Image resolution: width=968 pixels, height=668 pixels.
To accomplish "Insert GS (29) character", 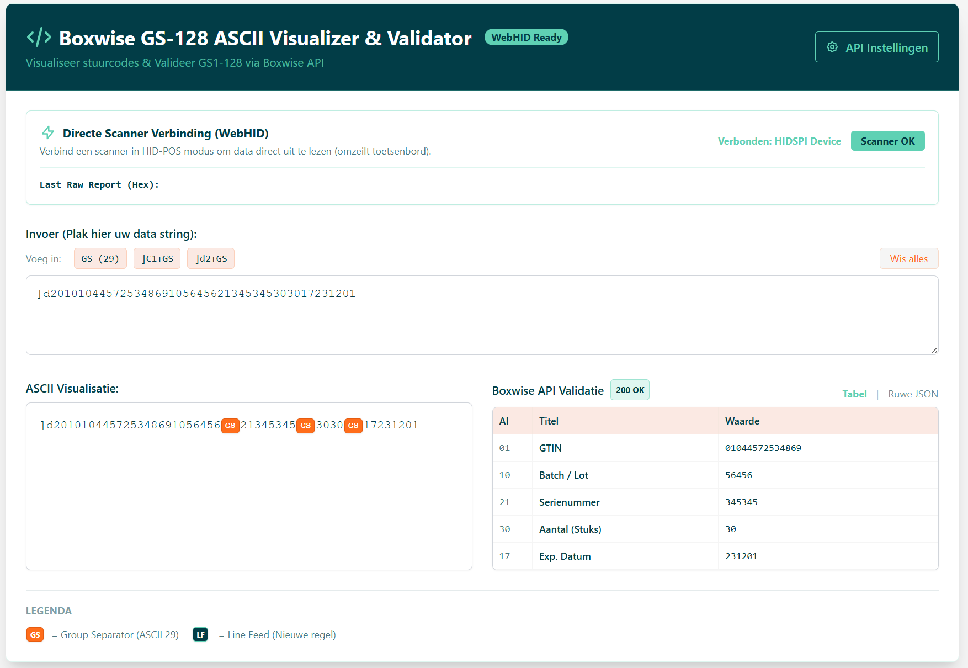I will click(x=100, y=259).
